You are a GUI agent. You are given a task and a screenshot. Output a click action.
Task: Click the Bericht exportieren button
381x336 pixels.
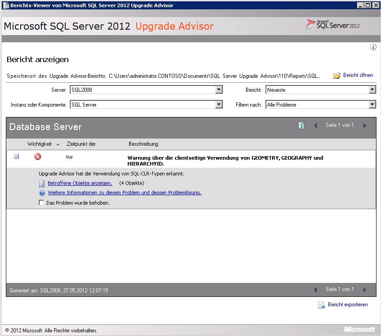347,305
